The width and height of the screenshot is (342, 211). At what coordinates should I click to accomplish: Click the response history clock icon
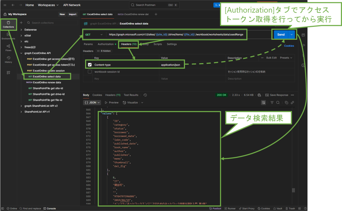click(145, 95)
